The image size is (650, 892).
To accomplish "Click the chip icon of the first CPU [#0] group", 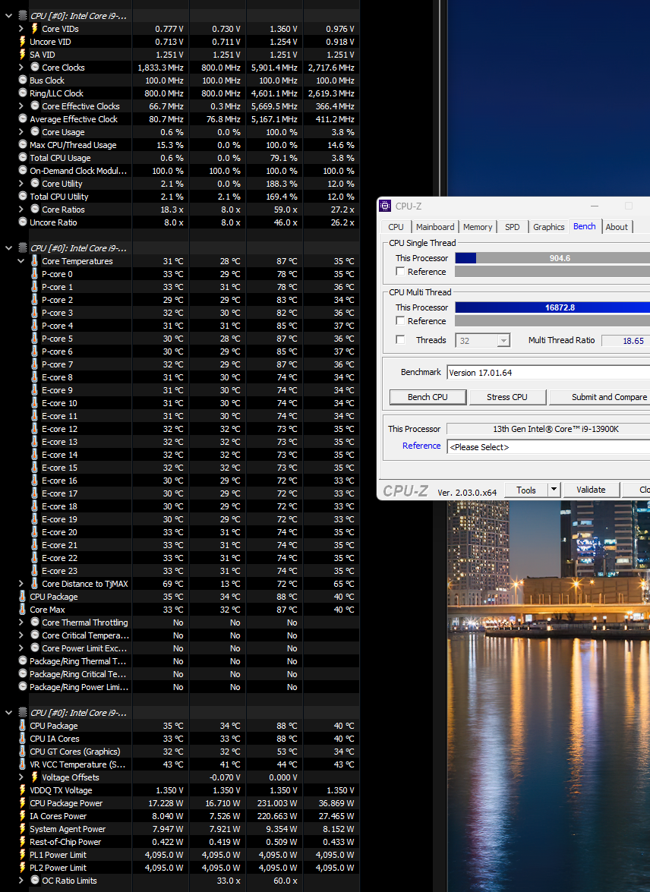I will coord(23,15).
